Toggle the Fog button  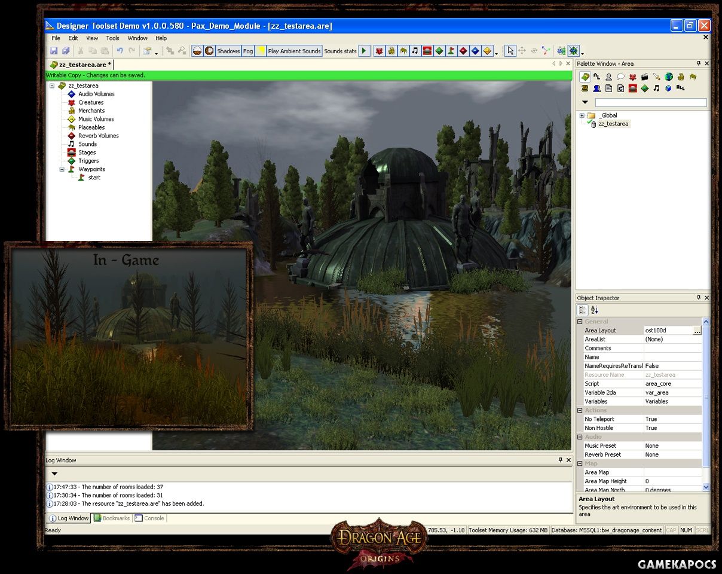(x=248, y=51)
